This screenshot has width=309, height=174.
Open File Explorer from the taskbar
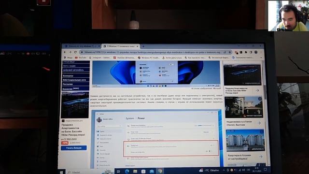[x=135, y=172]
